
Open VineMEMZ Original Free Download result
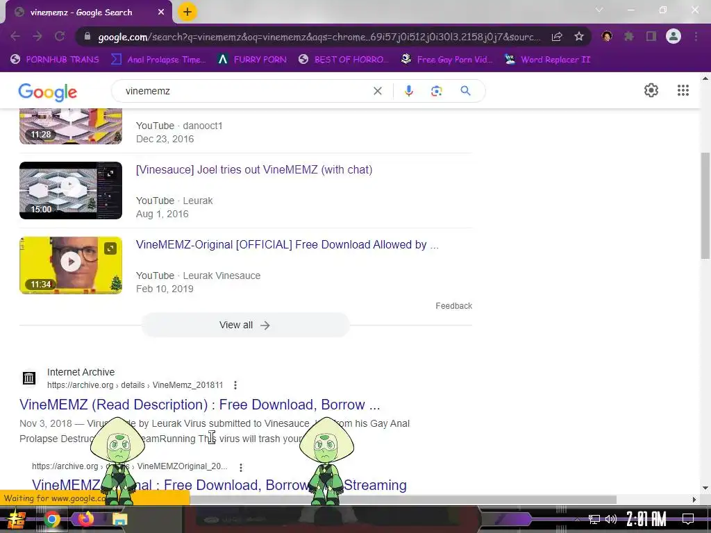pos(219,485)
